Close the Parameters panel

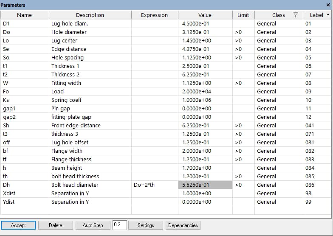pos(328,5)
